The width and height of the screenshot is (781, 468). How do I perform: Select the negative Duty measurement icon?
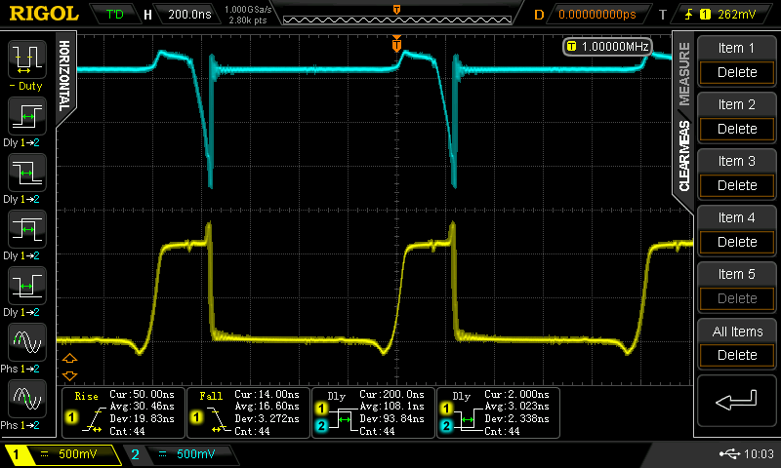point(27,60)
